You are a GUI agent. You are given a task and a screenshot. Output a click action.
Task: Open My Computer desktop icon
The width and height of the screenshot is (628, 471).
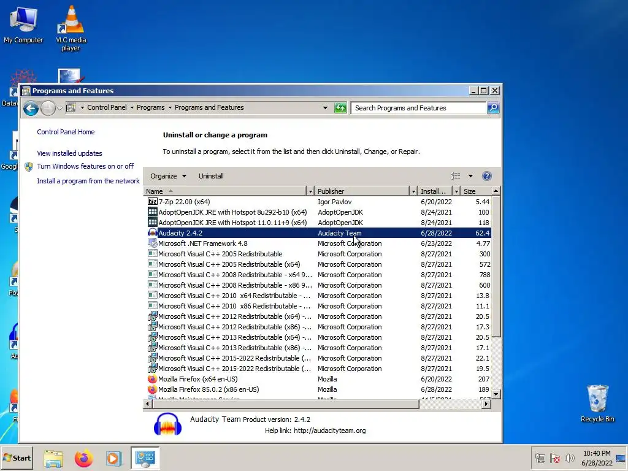point(23,25)
